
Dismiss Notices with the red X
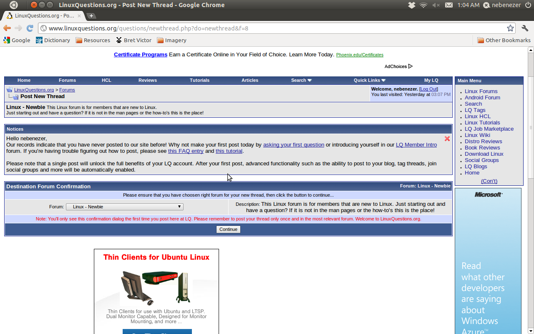point(447,139)
